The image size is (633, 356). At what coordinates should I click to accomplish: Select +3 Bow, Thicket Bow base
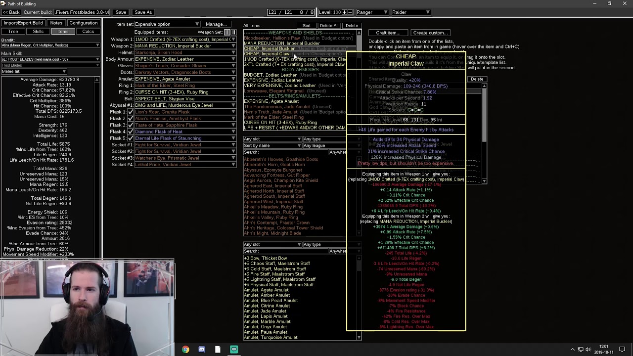[x=265, y=258]
